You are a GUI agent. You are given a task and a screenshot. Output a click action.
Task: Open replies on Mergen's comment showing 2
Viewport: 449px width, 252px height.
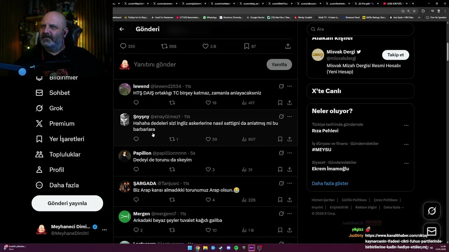click(136, 230)
